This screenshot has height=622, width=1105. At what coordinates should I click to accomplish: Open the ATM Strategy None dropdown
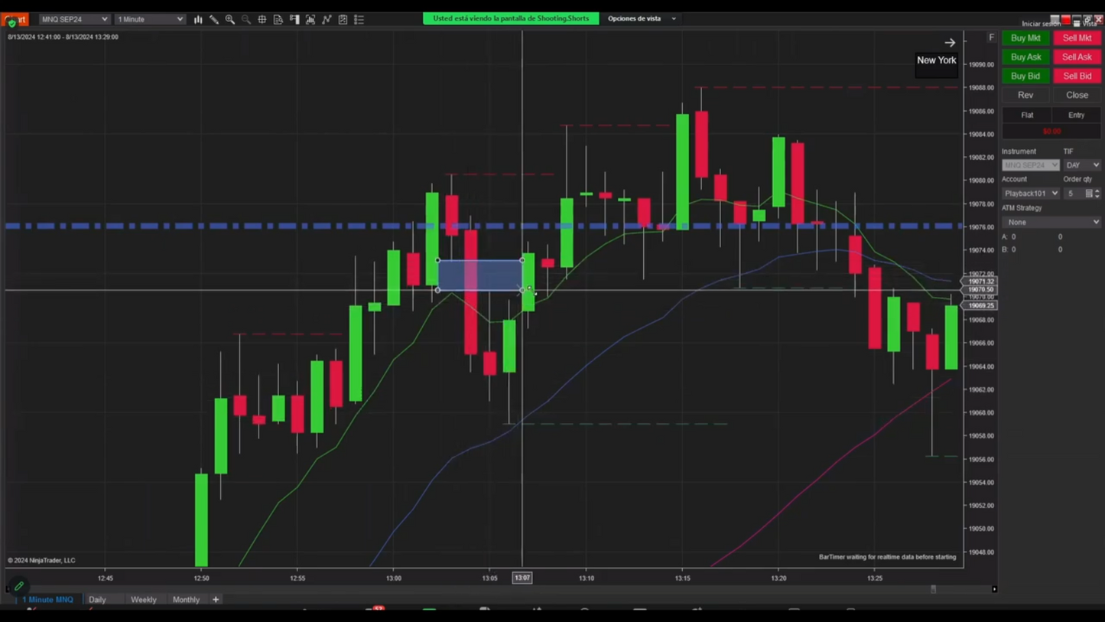1051,222
